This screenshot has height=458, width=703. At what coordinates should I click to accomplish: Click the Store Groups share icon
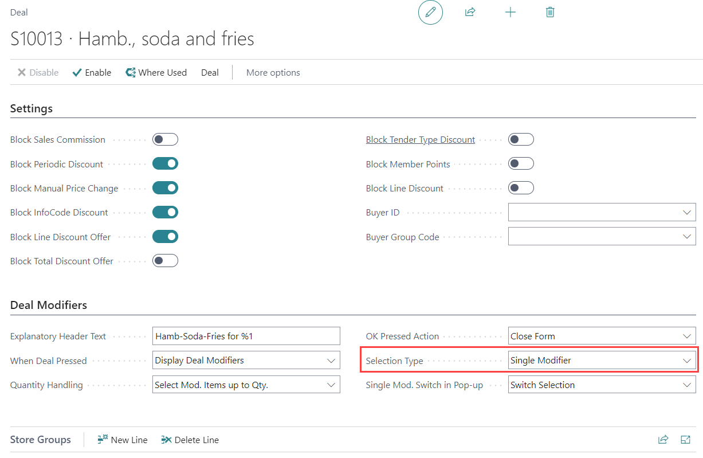click(x=663, y=440)
